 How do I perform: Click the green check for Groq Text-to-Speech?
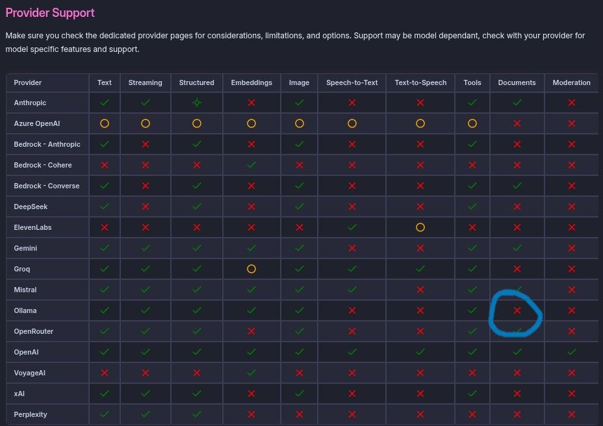(420, 269)
